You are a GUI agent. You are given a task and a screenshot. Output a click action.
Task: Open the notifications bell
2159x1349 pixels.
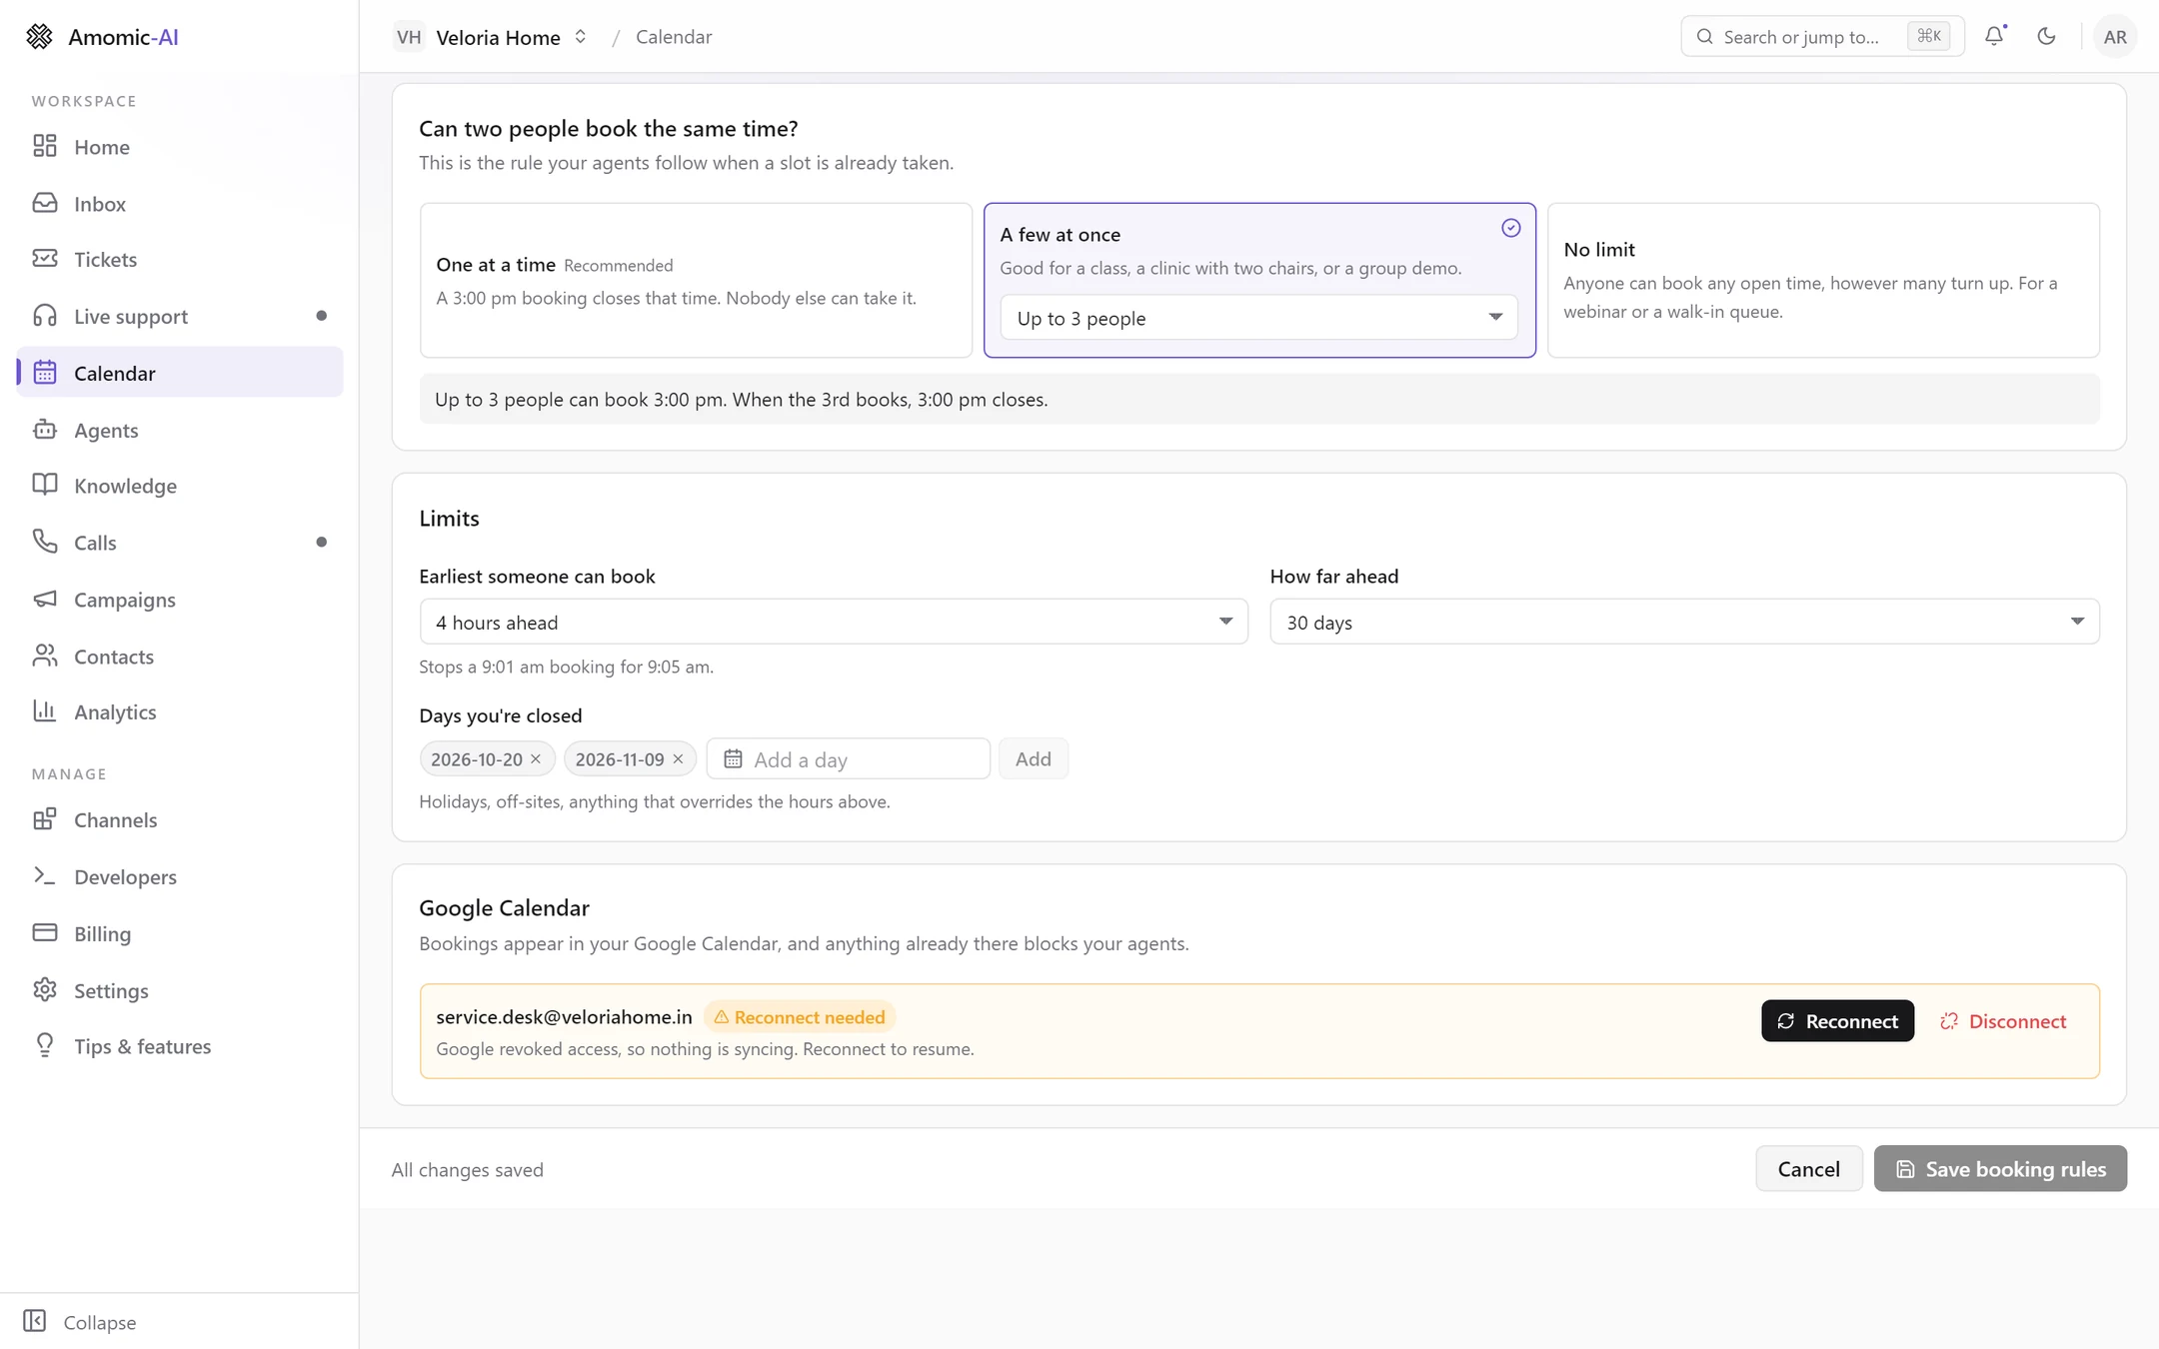(1994, 36)
